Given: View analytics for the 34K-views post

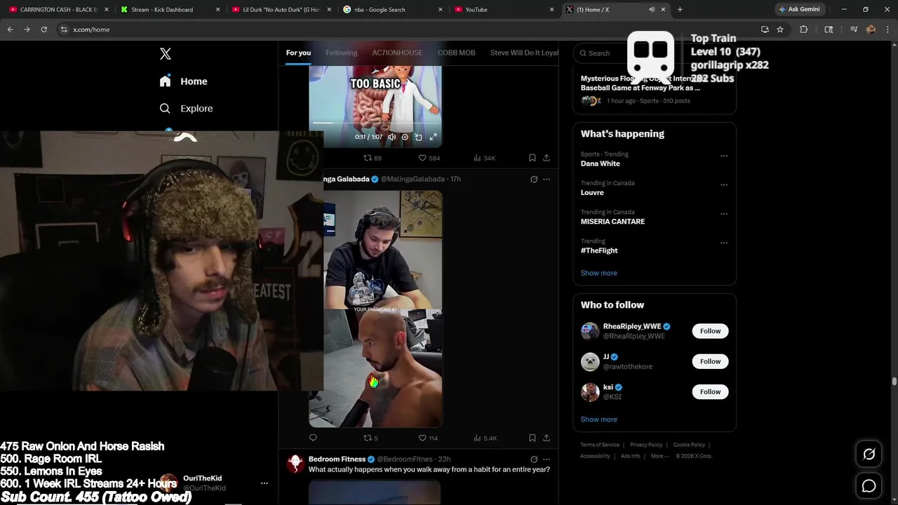Looking at the screenshot, I should pyautogui.click(x=484, y=158).
